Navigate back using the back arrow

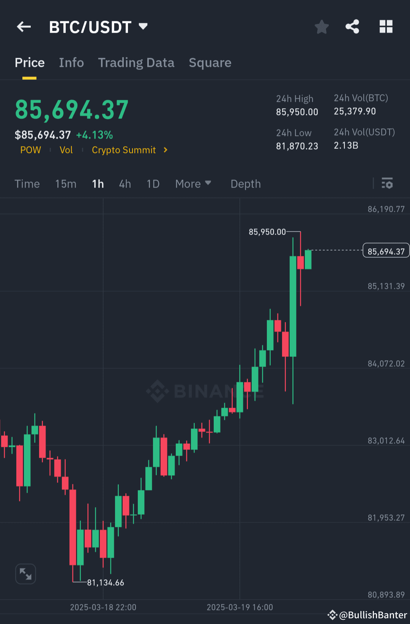24,27
